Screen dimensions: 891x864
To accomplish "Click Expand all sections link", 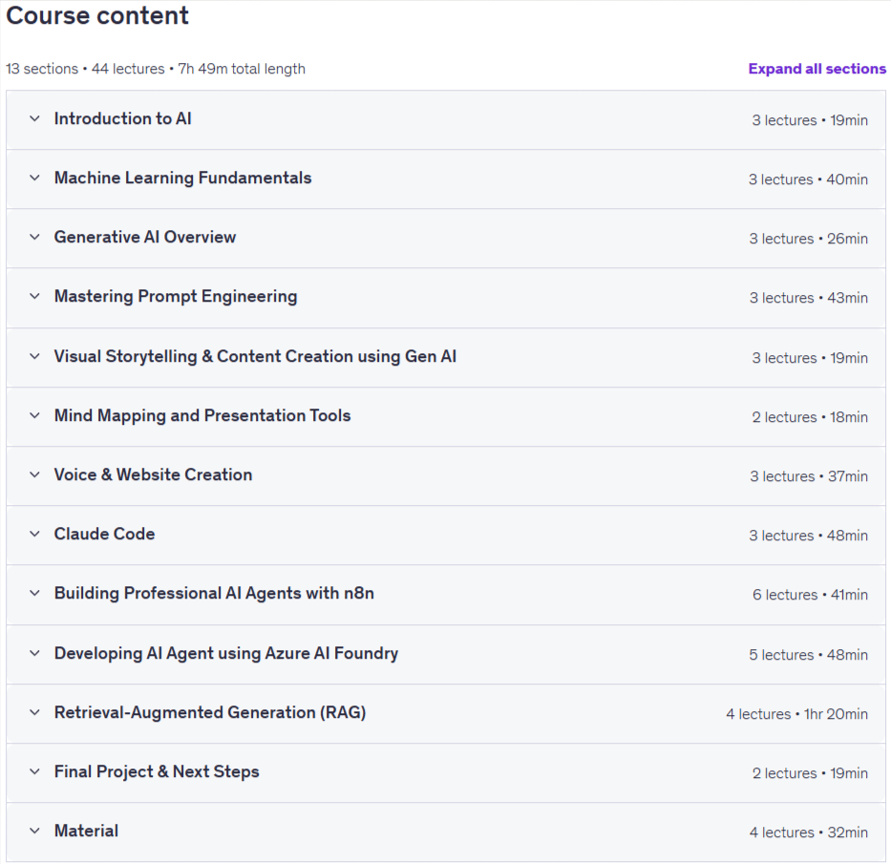I will coord(817,69).
